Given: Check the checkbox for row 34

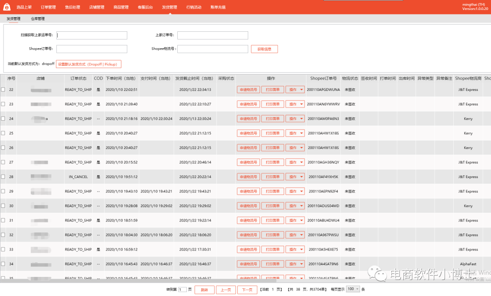Looking at the screenshot, I should 3,264.
